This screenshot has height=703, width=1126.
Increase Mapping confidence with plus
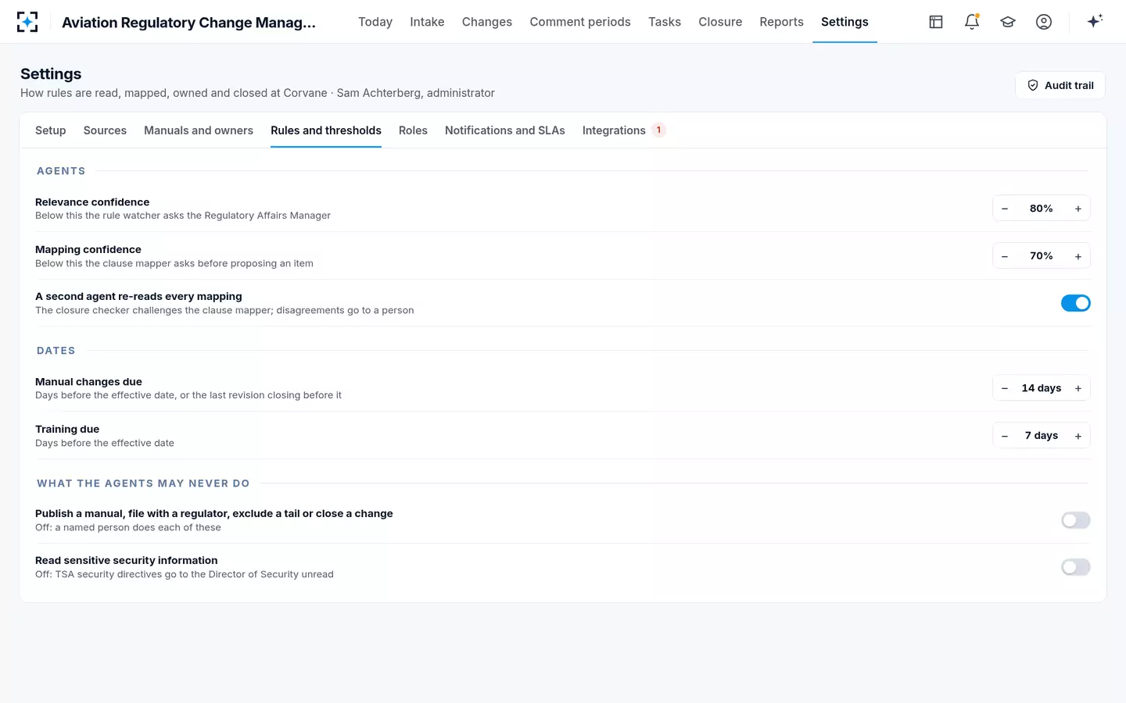[x=1078, y=256]
